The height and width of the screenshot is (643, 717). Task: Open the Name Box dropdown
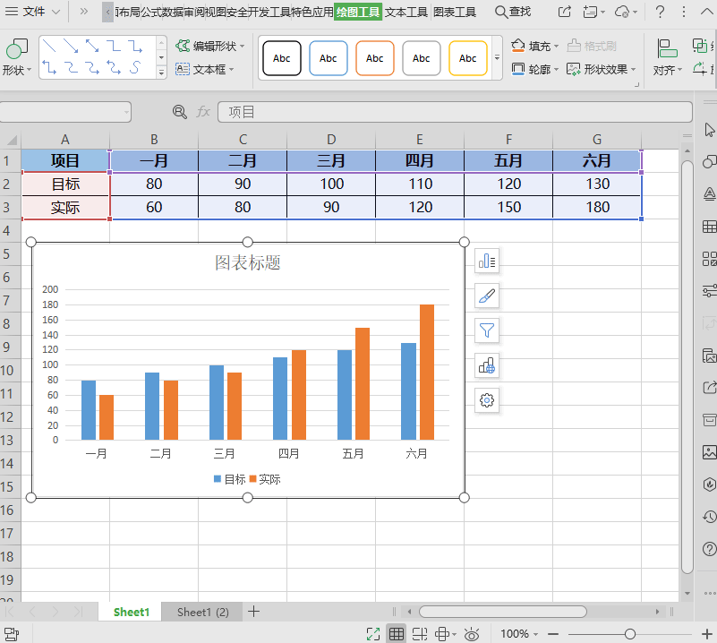(x=127, y=112)
